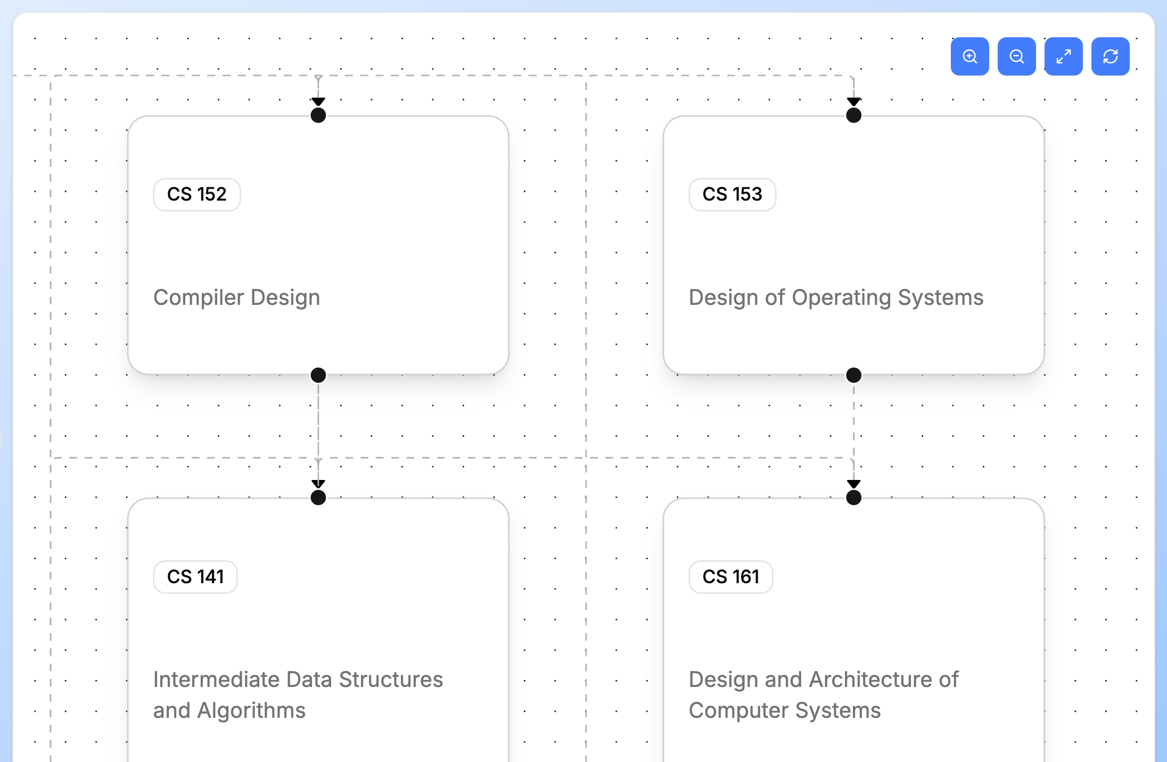Click the zoom in magnifier button

pos(969,56)
